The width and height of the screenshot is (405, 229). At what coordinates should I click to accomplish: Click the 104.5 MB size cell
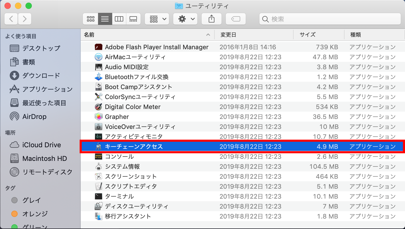coord(324,167)
